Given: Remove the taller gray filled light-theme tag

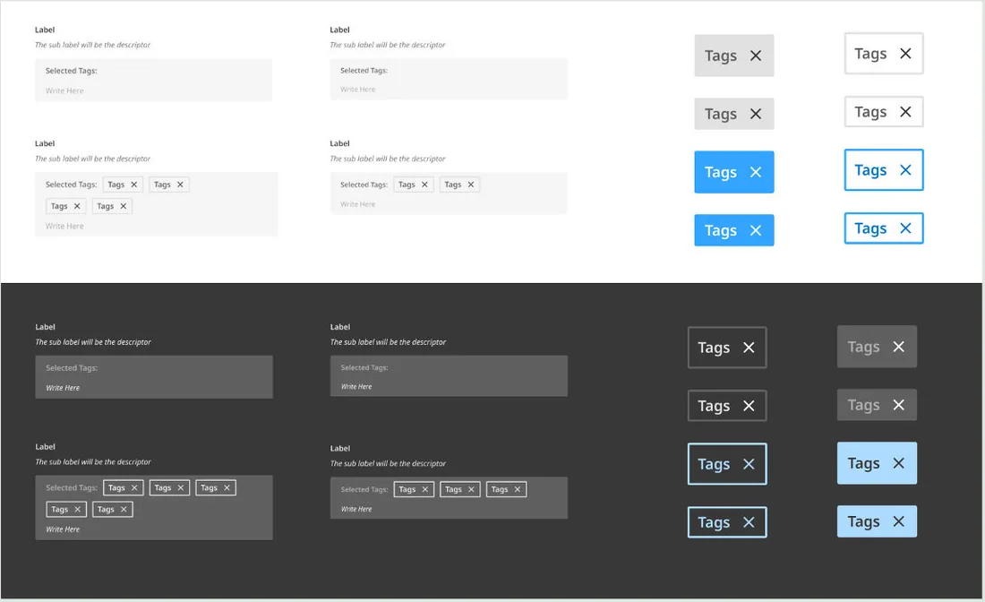Looking at the screenshot, I should pyautogui.click(x=756, y=56).
